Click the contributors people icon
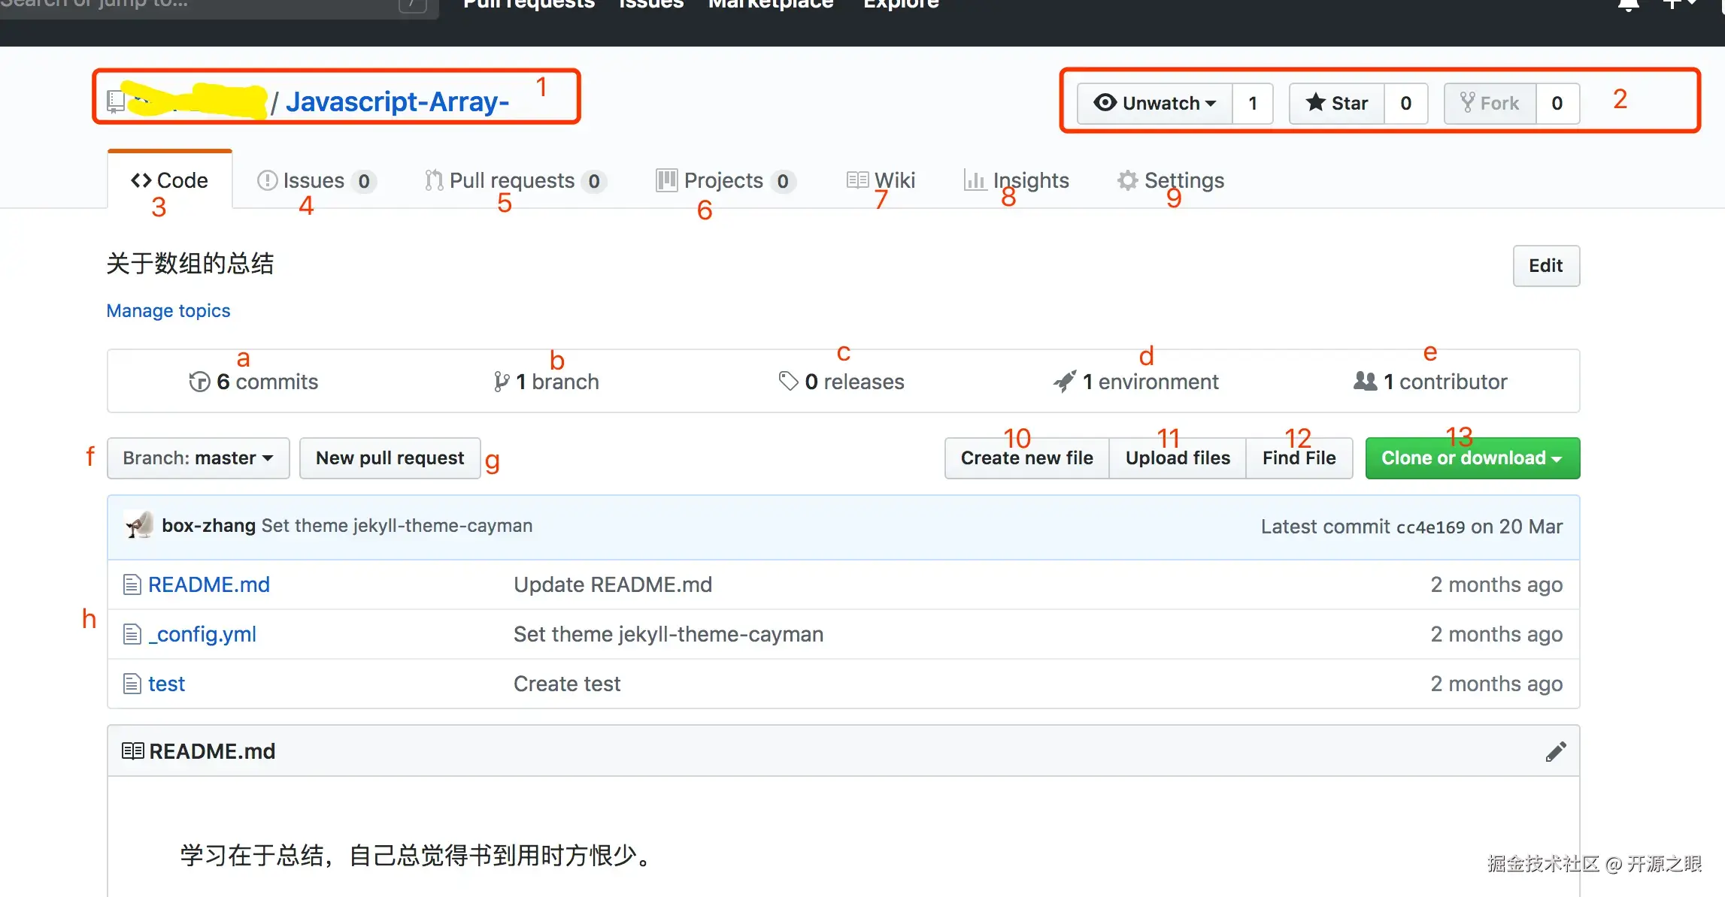1725x897 pixels. (1365, 382)
